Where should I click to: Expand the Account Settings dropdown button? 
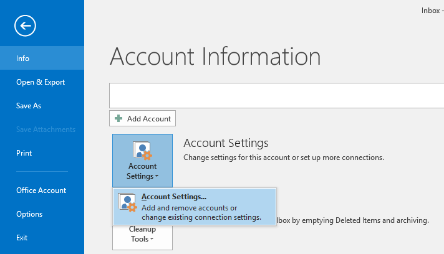(142, 161)
